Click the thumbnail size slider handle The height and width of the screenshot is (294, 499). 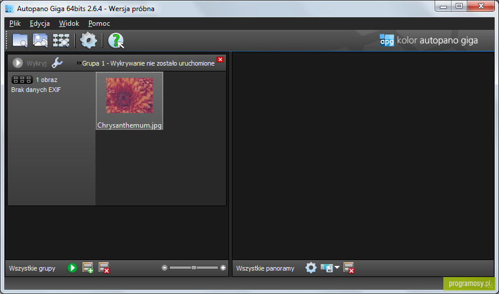coord(193,268)
